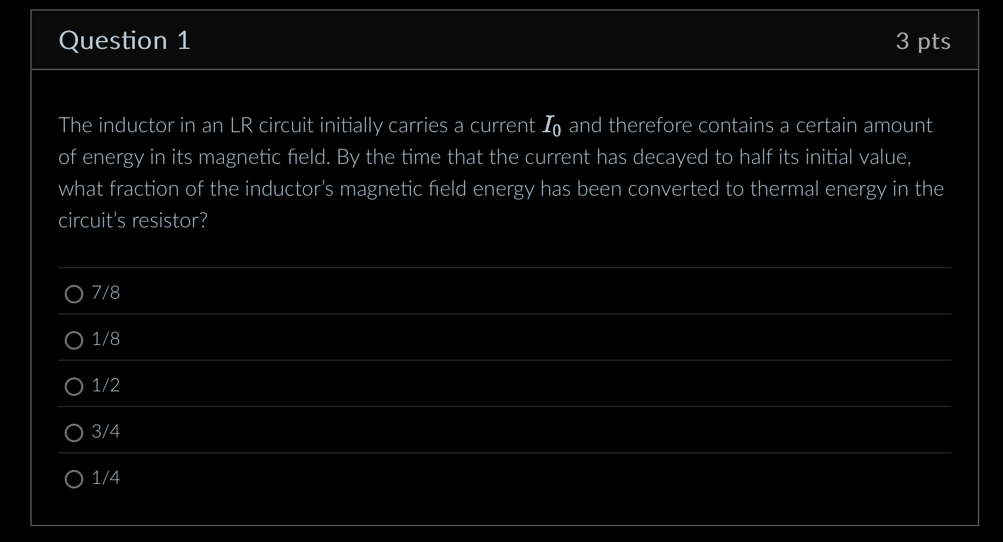
Task: Click the radio circle beside 7/8
Action: pos(74,293)
